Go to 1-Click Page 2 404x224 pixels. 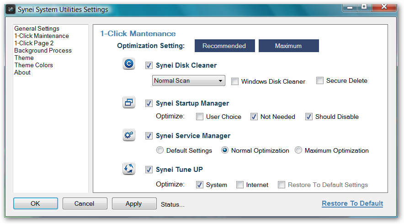point(34,43)
